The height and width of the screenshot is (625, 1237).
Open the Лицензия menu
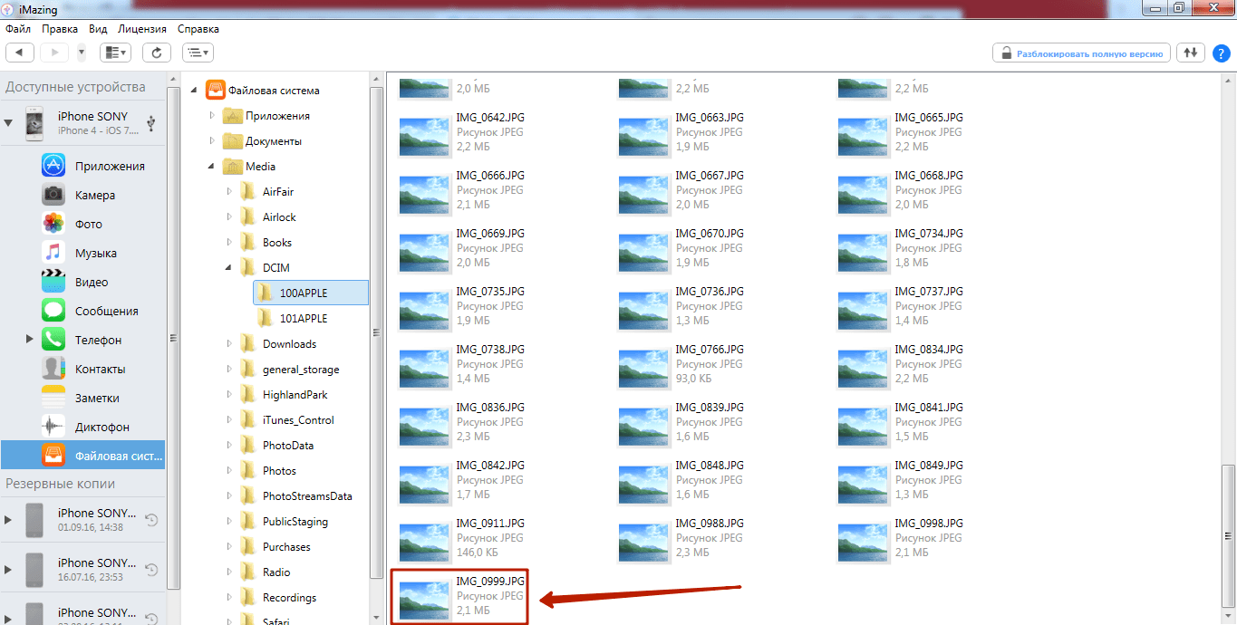tap(142, 29)
